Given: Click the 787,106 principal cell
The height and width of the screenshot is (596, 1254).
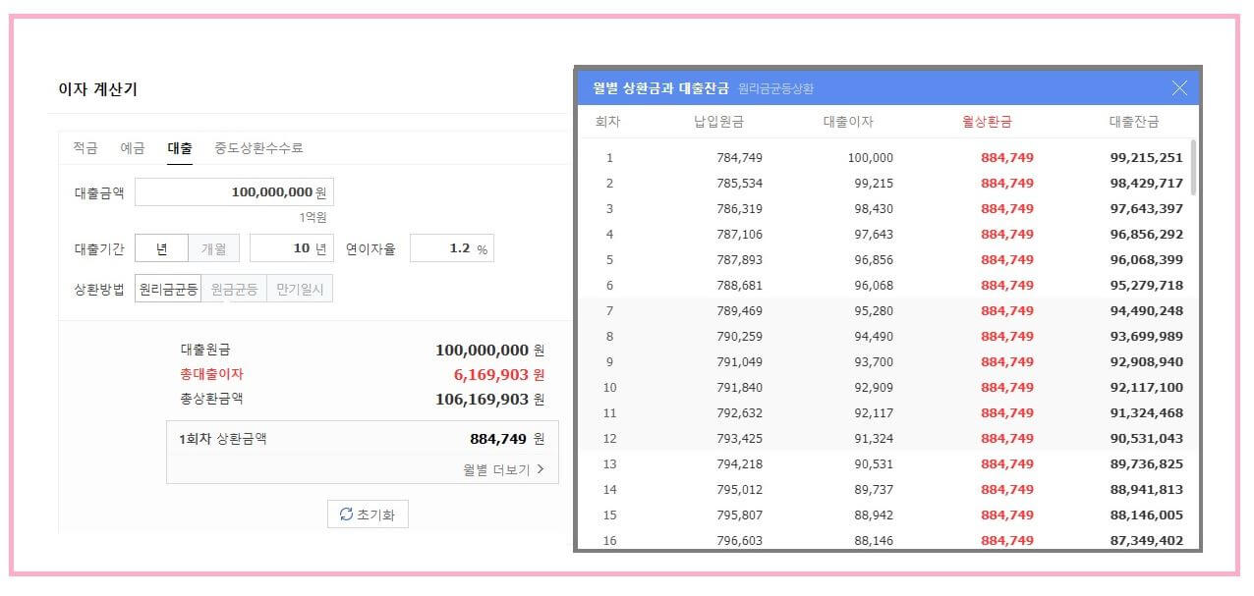Looking at the screenshot, I should pos(740,234).
